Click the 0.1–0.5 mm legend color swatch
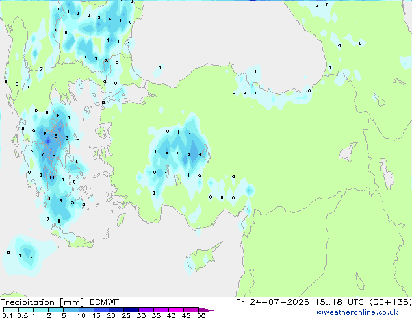412x318 pixels. (11, 310)
